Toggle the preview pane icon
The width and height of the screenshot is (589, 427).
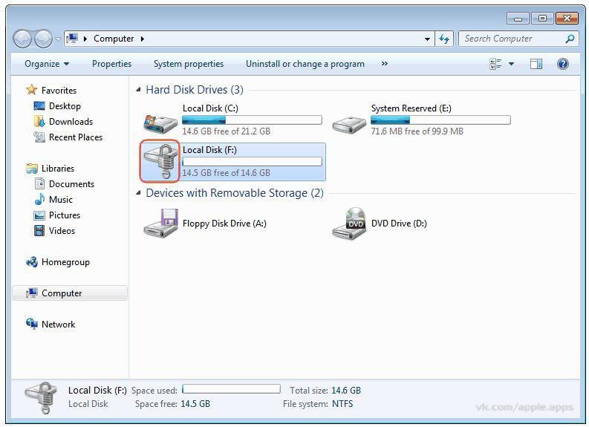[536, 64]
